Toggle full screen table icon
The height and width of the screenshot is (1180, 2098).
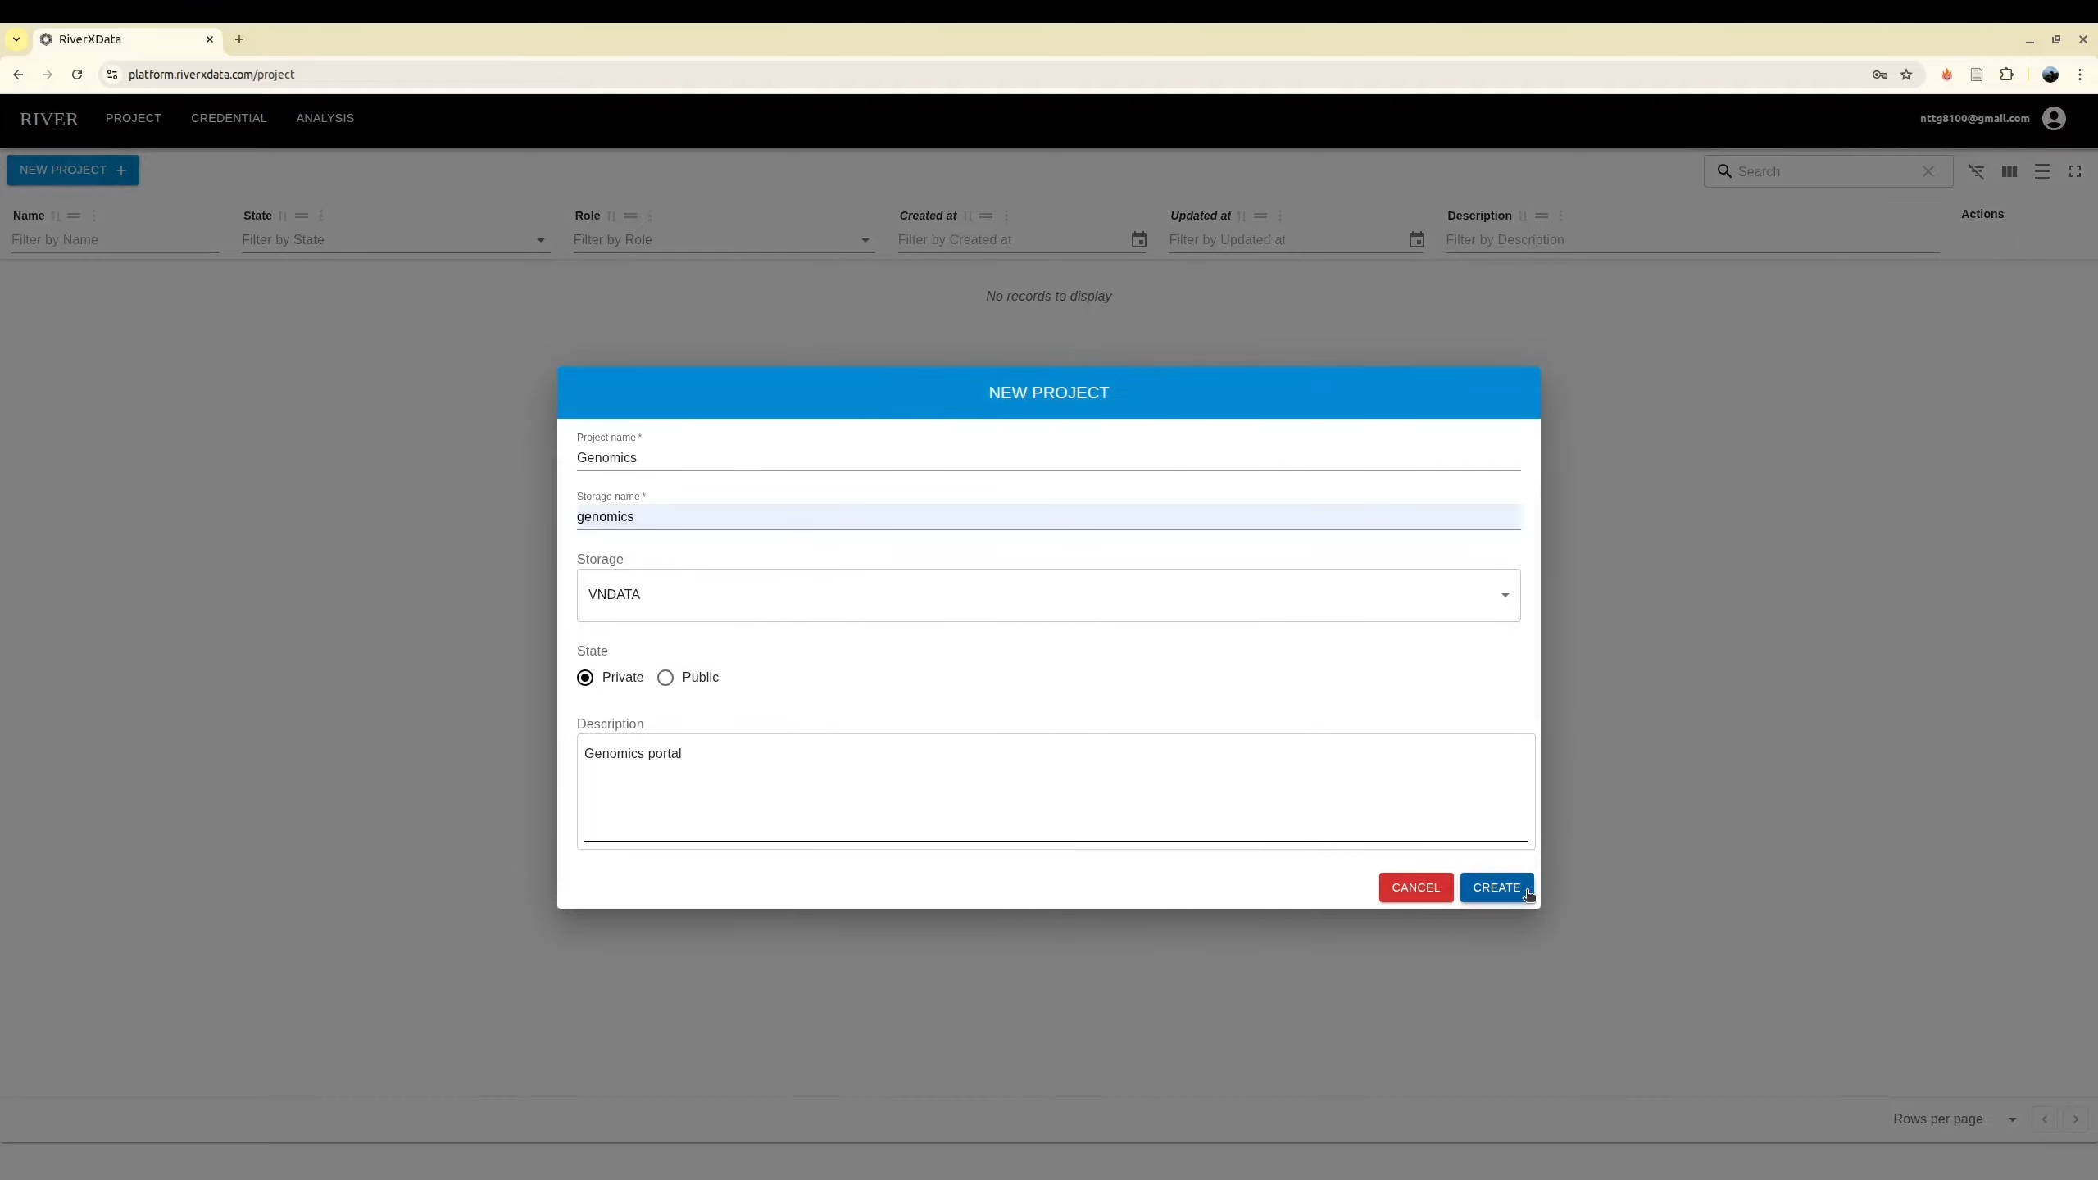click(x=2074, y=171)
